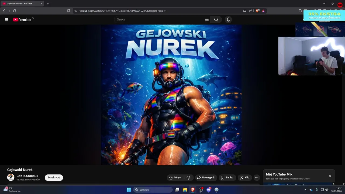Image resolution: width=345 pixels, height=194 pixels.
Task: Open site information icon in address bar
Action: tap(76, 11)
